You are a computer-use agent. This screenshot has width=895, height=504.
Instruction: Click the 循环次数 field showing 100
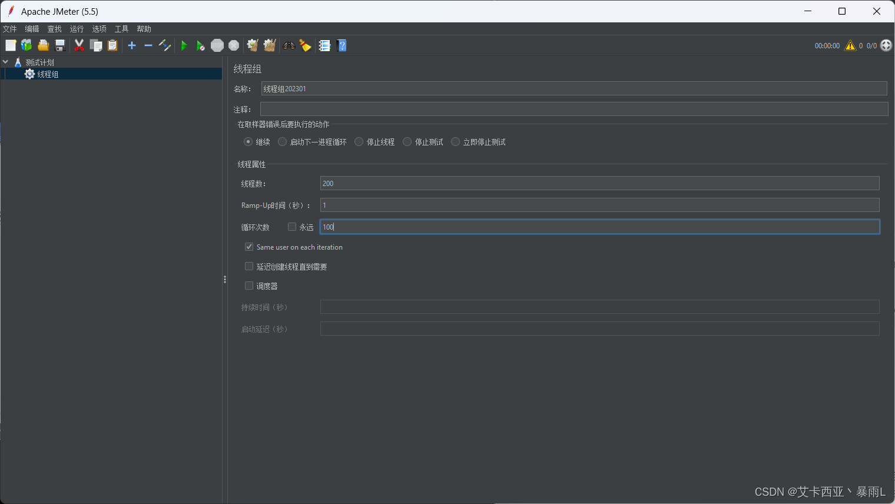pyautogui.click(x=599, y=227)
